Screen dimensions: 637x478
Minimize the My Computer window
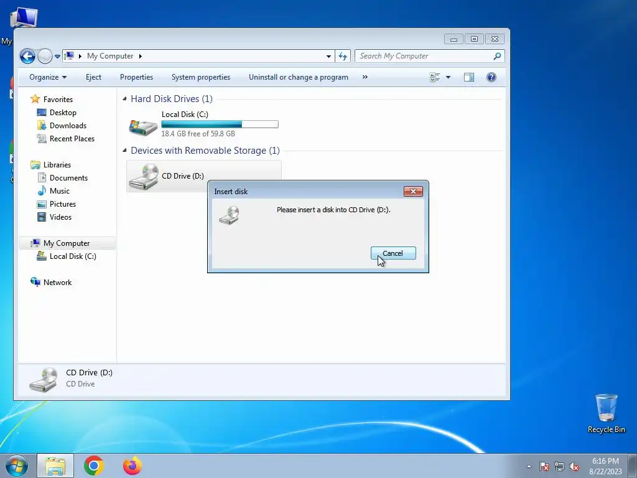453,39
